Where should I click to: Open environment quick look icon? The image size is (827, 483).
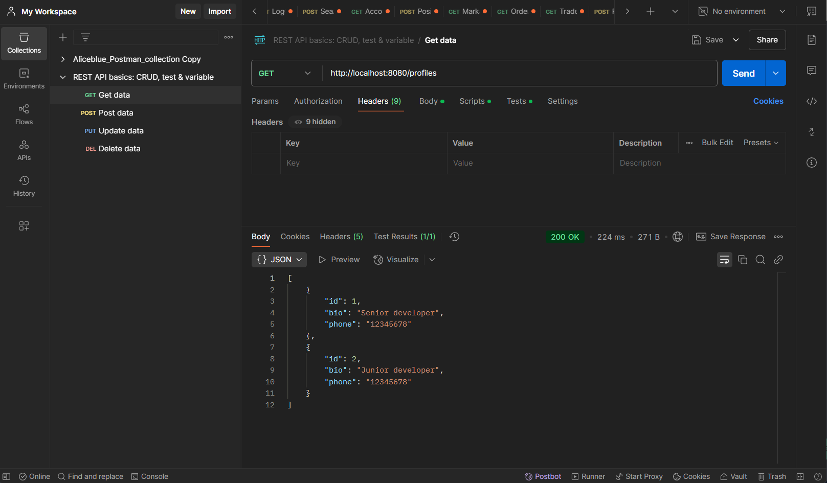(x=812, y=11)
